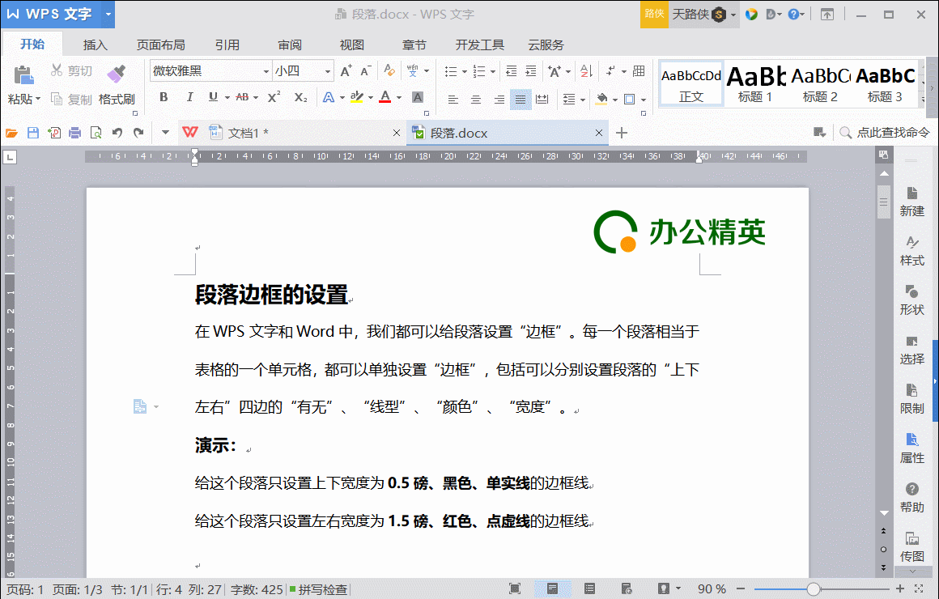Click the zoom slider handle
The image size is (939, 599).
point(813,589)
